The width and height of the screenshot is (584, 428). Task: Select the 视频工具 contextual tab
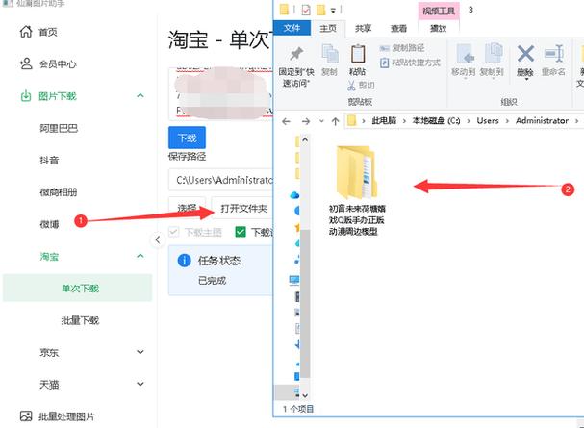coord(439,11)
